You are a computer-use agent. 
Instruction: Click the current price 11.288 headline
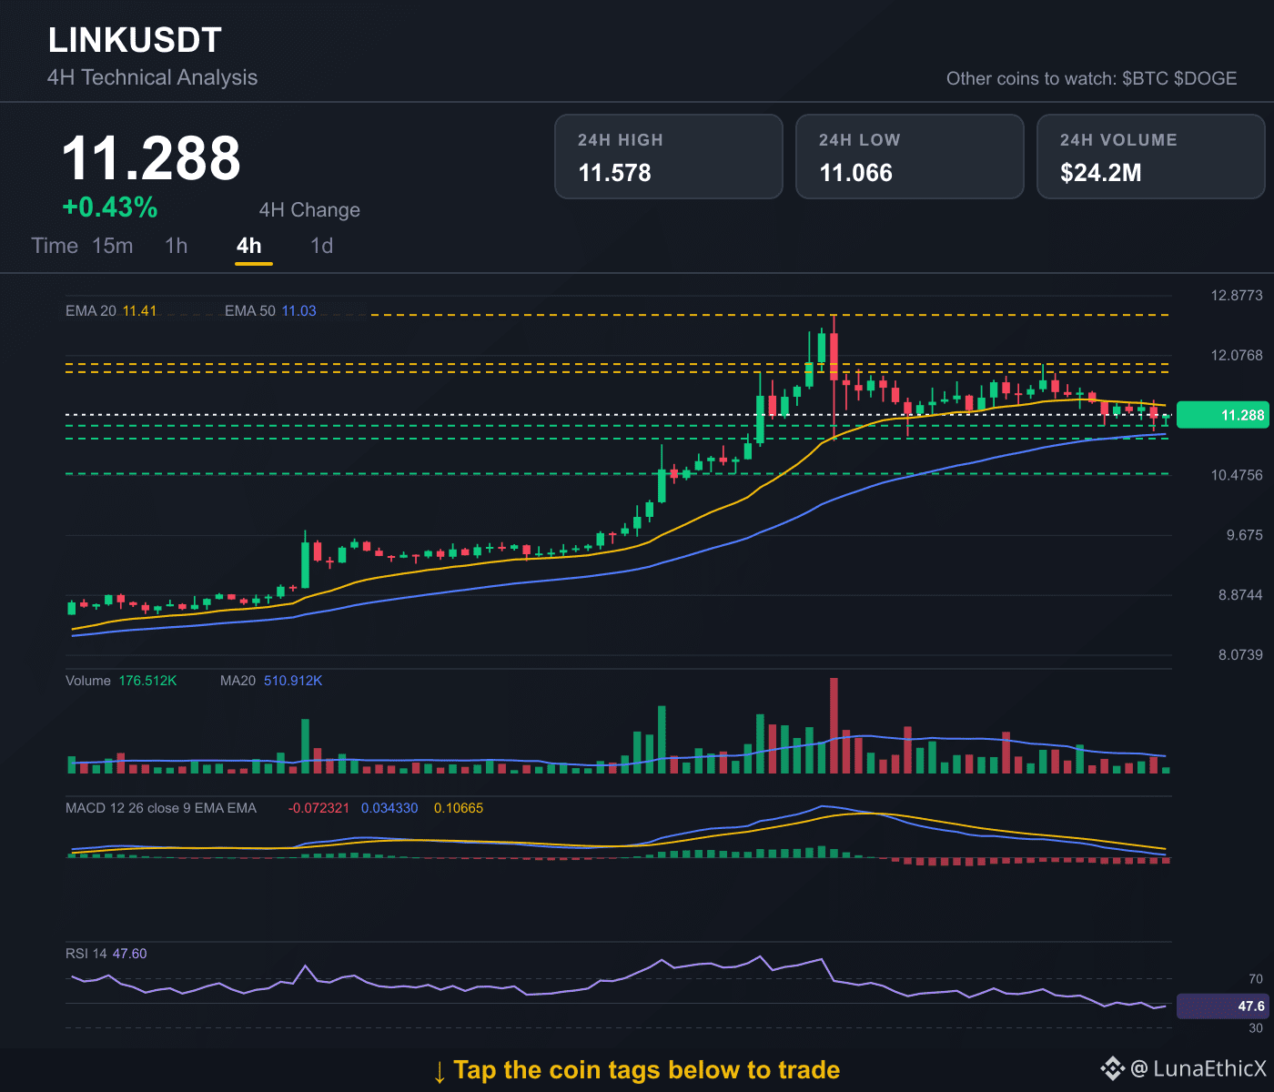pyautogui.click(x=151, y=158)
